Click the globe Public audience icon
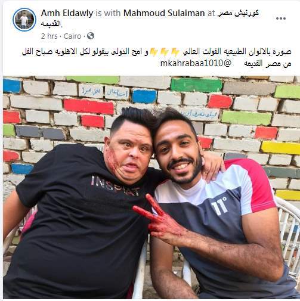The image size is (300, 301). pos(91,36)
